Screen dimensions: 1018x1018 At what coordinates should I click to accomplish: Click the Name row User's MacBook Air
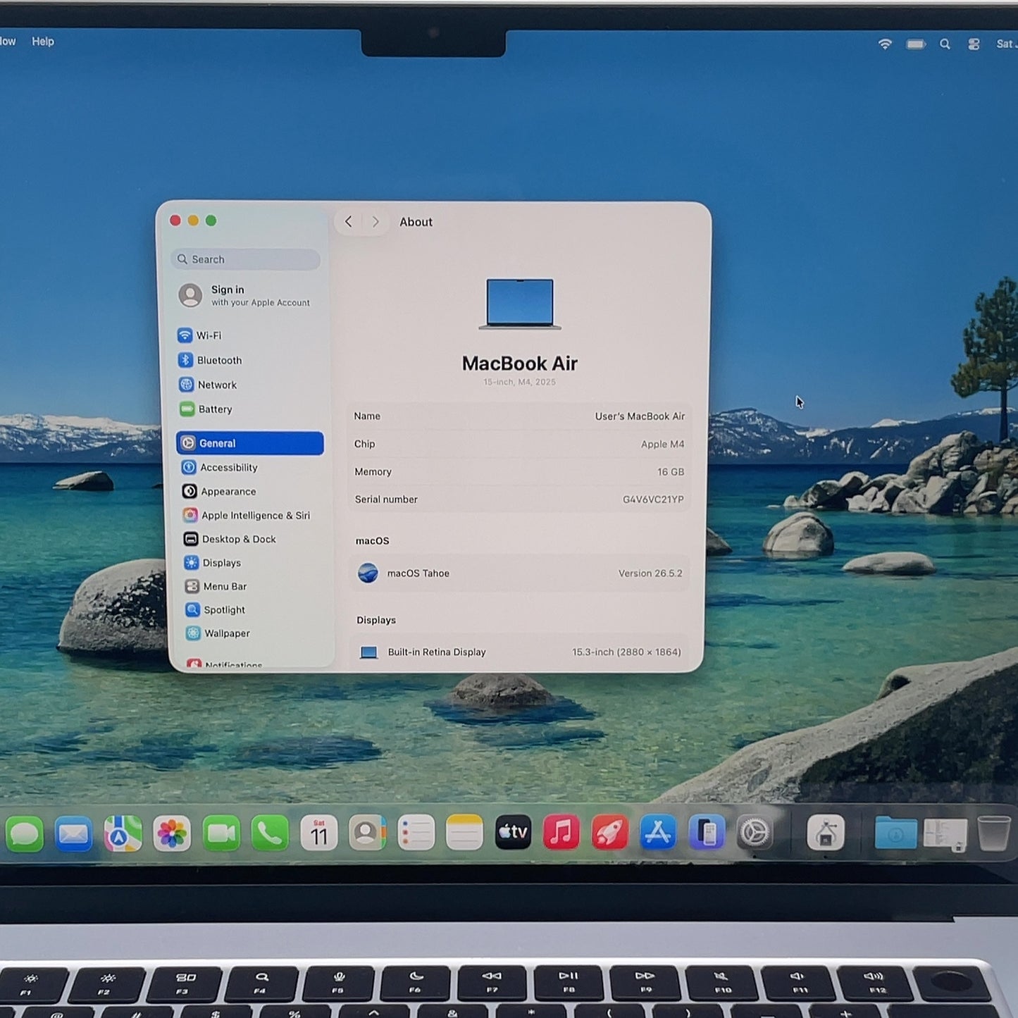tap(519, 416)
